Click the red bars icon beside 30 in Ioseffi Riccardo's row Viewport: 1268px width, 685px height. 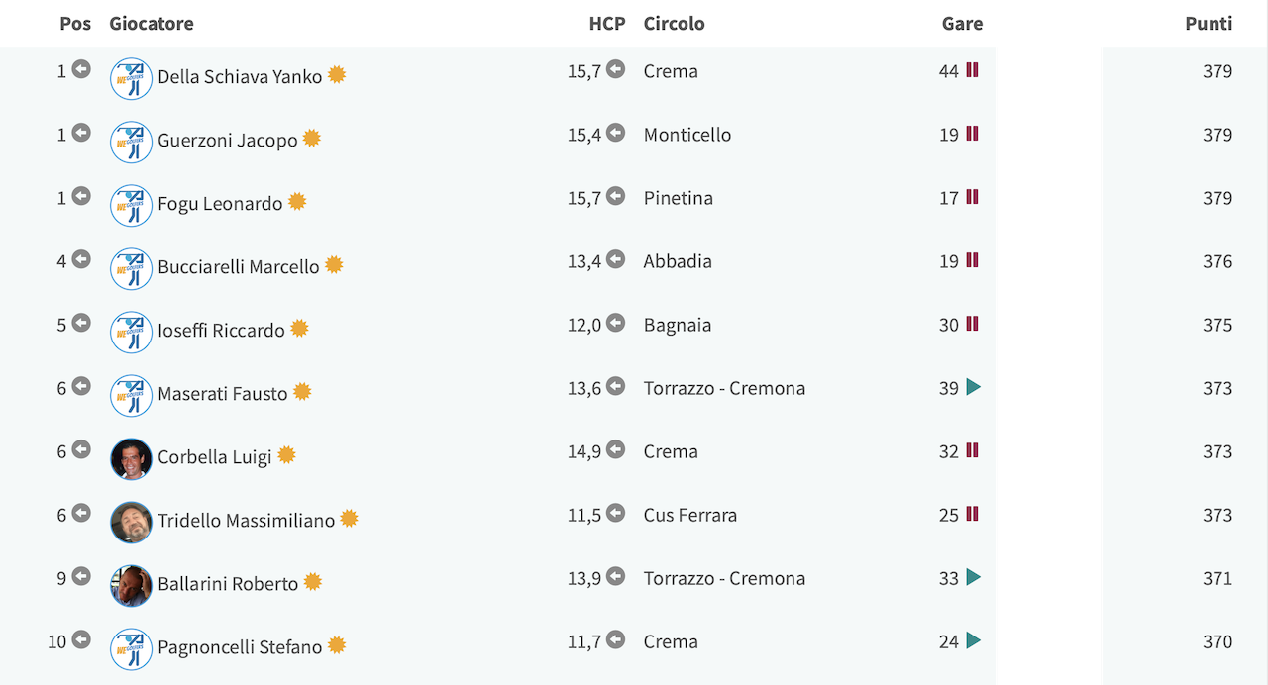coord(973,324)
